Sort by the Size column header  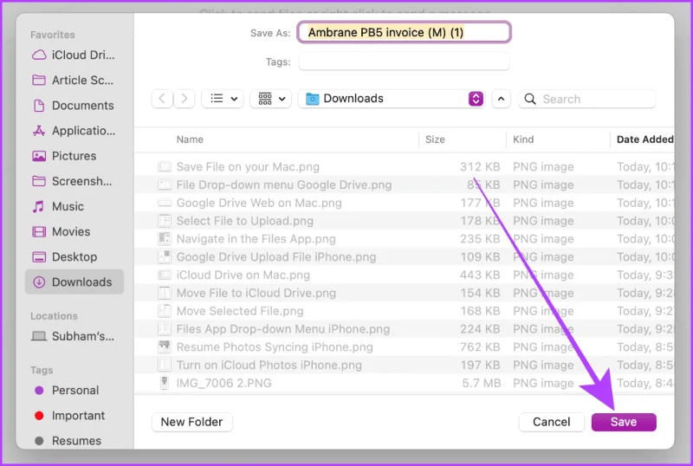[435, 139]
